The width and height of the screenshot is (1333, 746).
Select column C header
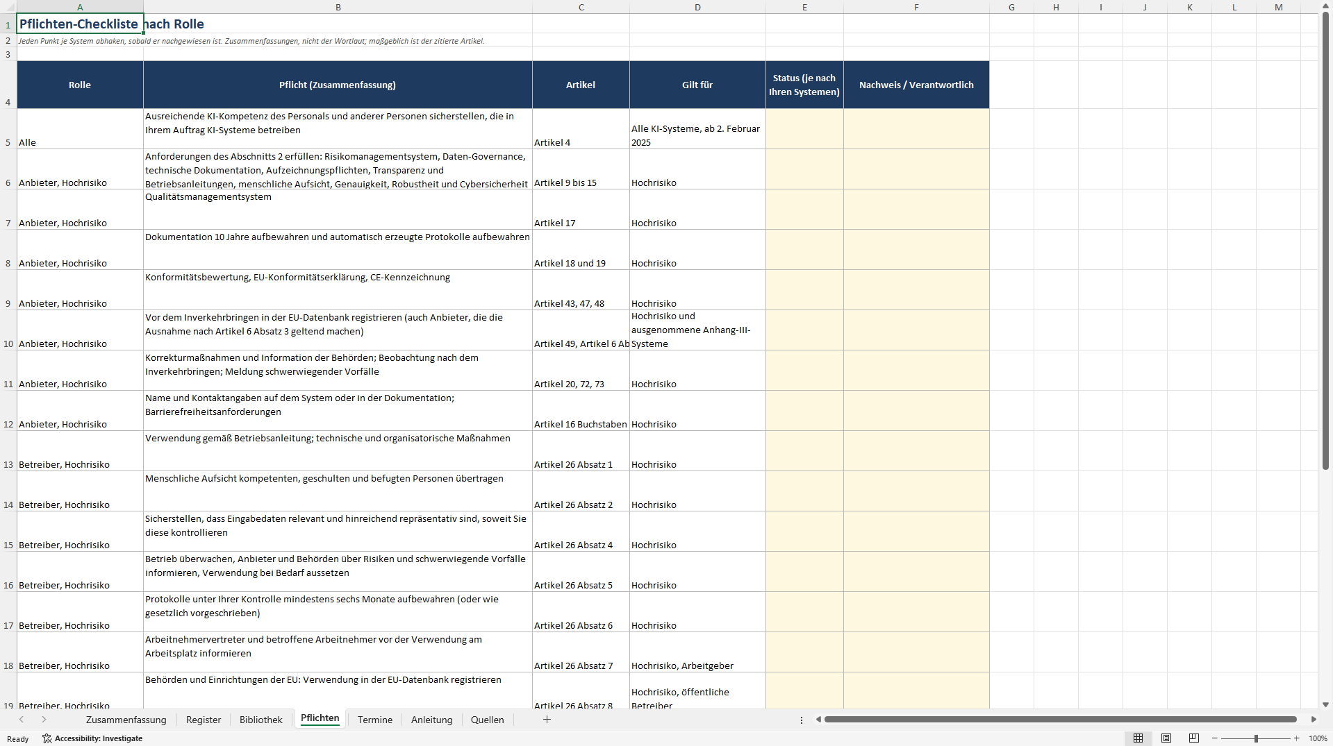pyautogui.click(x=581, y=7)
